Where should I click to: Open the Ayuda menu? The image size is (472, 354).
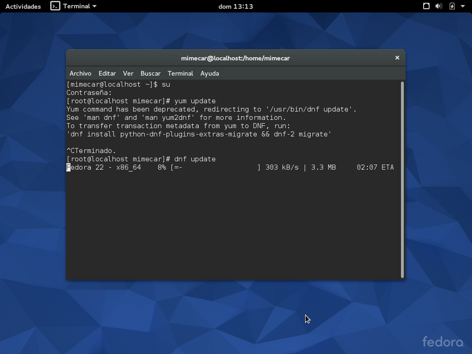tap(210, 73)
